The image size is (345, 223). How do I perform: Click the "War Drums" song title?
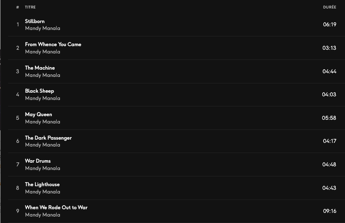tap(38, 161)
